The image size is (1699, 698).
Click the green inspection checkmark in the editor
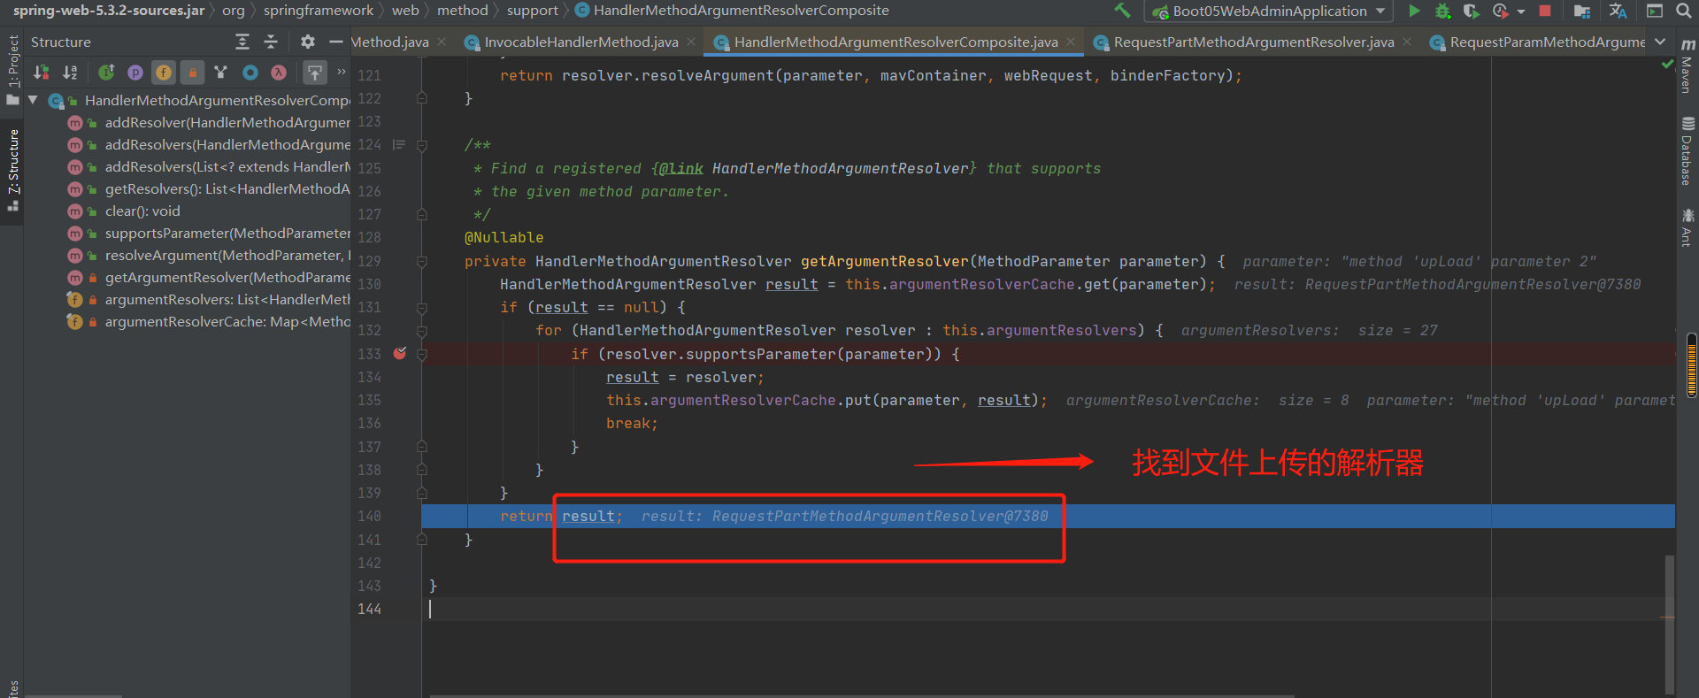(1667, 64)
